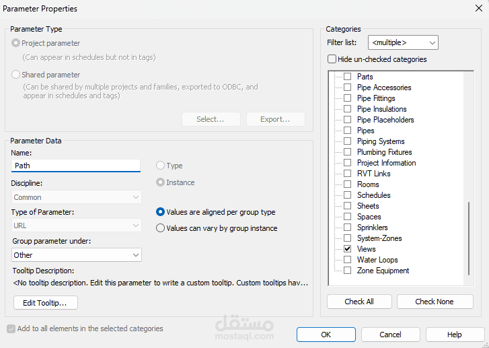Select Plumbing Fixtures in category list

pyautogui.click(x=384, y=152)
